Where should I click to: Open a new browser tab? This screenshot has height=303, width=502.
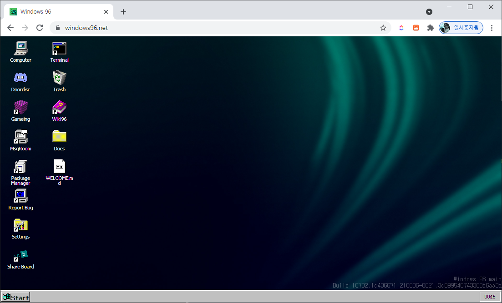(123, 12)
